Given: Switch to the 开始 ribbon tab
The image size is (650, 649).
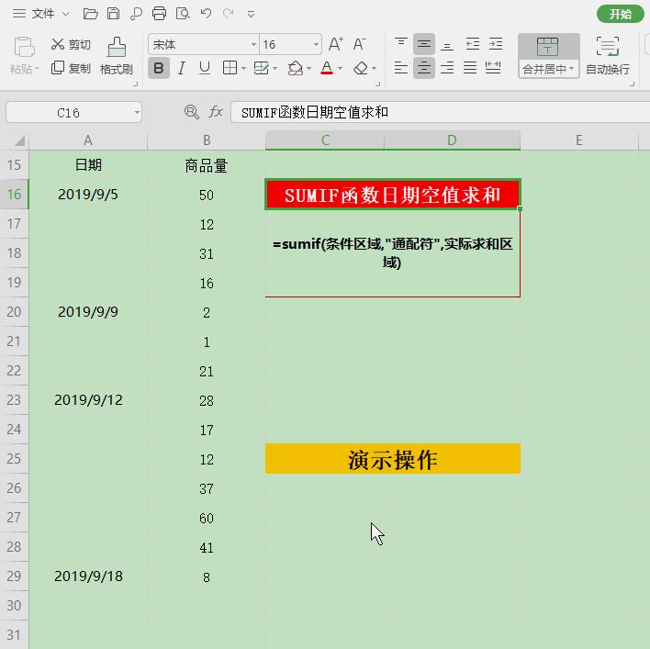Looking at the screenshot, I should tap(620, 14).
